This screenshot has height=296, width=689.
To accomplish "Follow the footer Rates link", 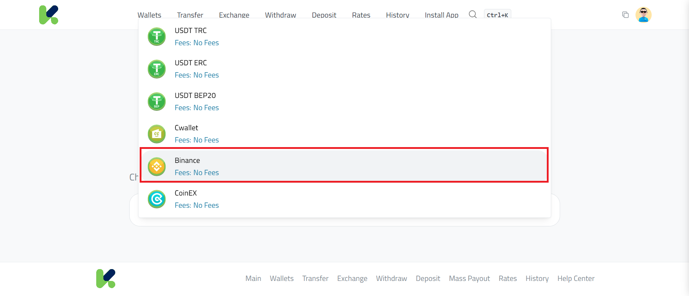I will pos(508,278).
